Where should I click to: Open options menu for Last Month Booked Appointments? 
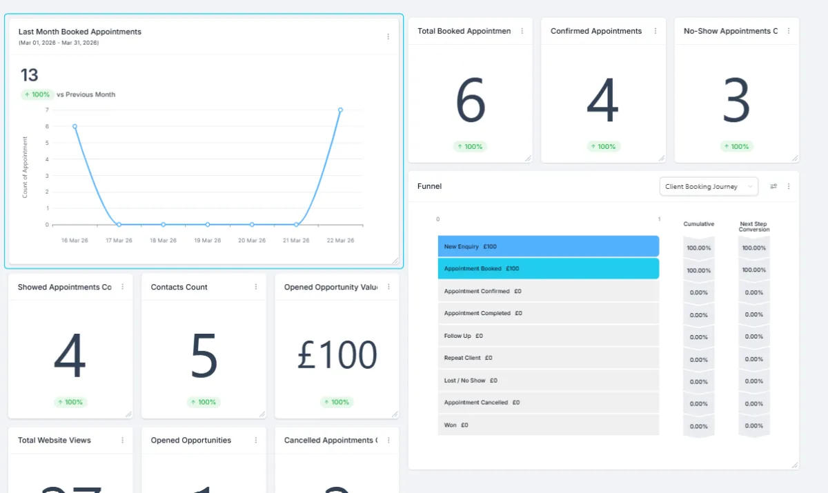pos(388,37)
